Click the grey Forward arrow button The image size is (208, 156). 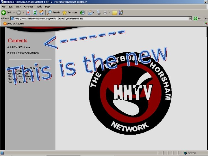point(19,13)
